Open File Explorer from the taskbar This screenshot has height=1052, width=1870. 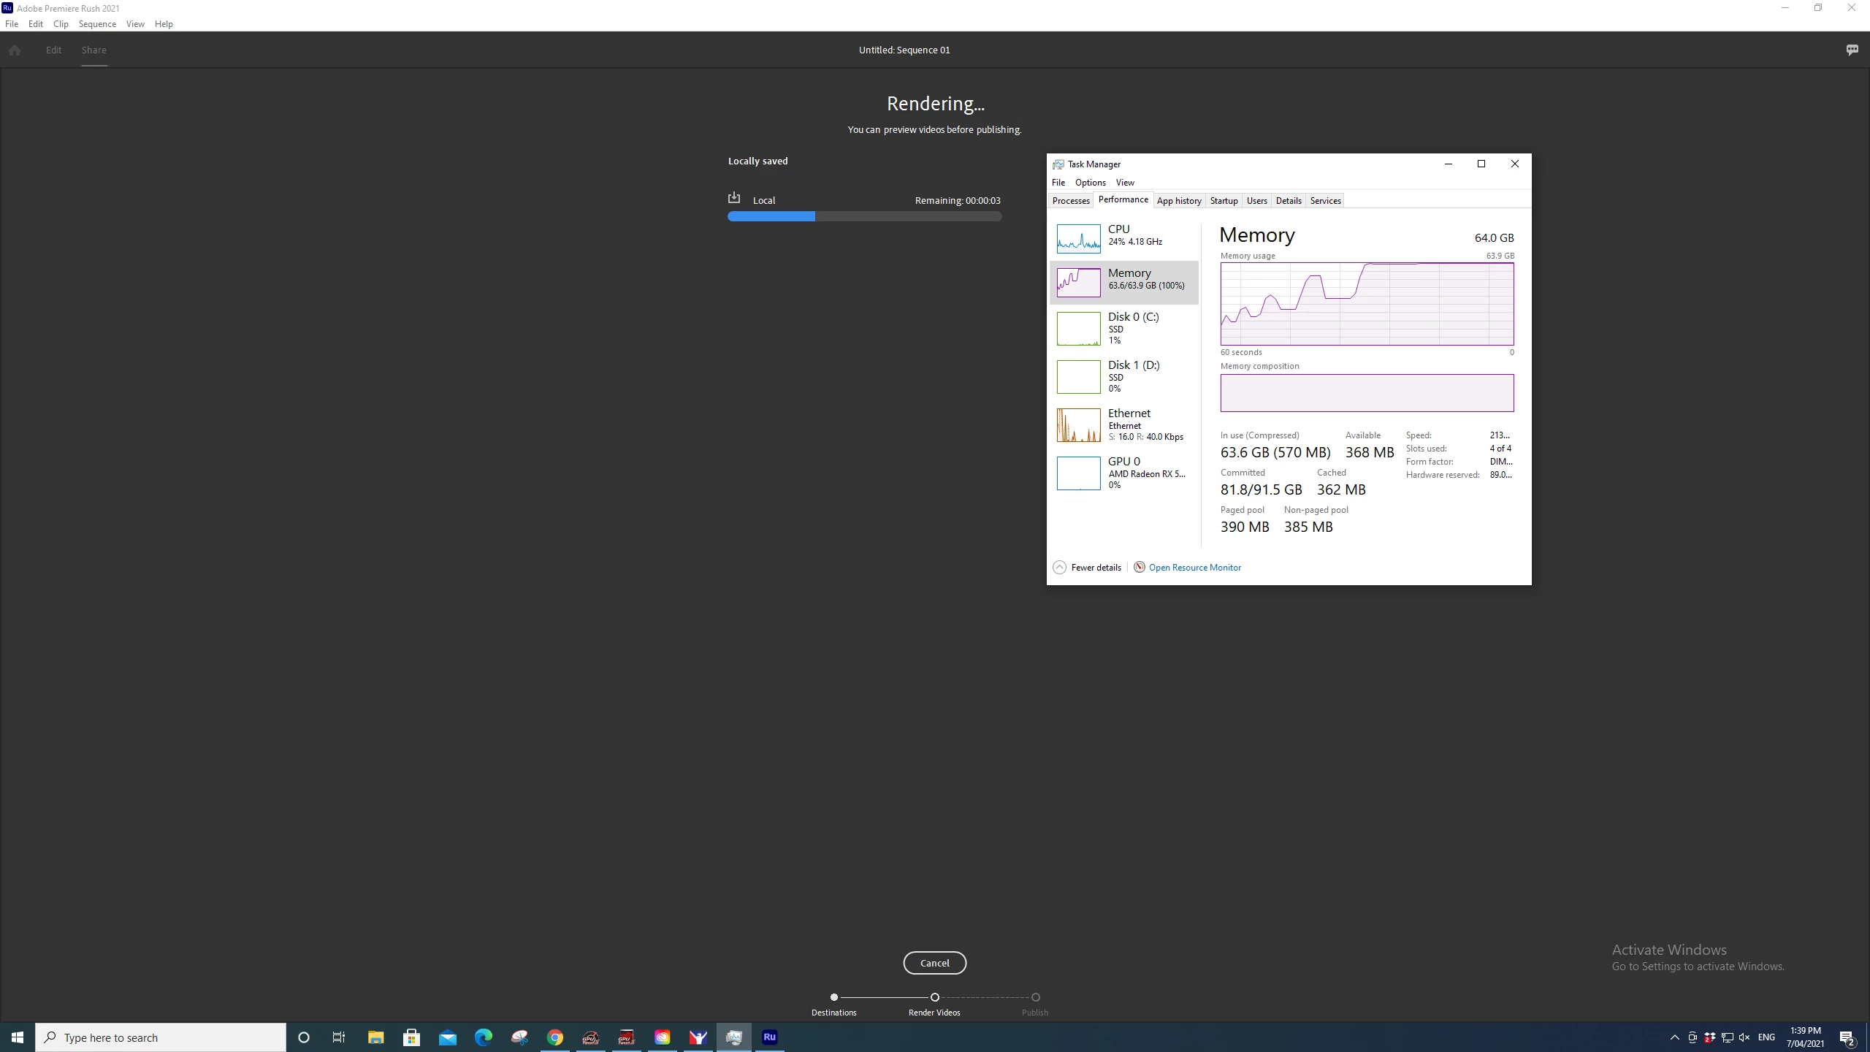(x=375, y=1037)
